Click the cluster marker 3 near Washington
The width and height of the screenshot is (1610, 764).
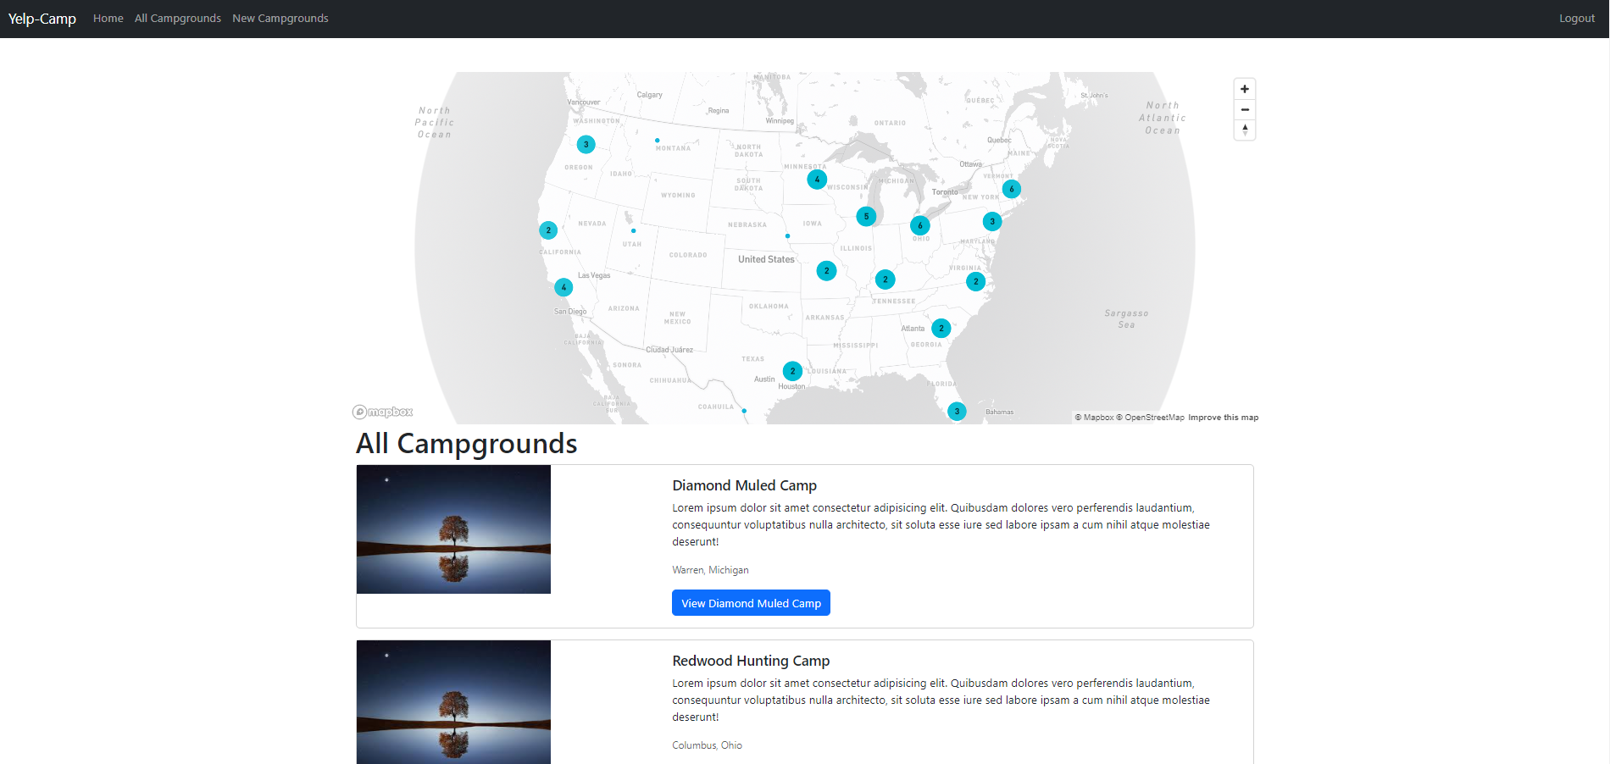(586, 144)
